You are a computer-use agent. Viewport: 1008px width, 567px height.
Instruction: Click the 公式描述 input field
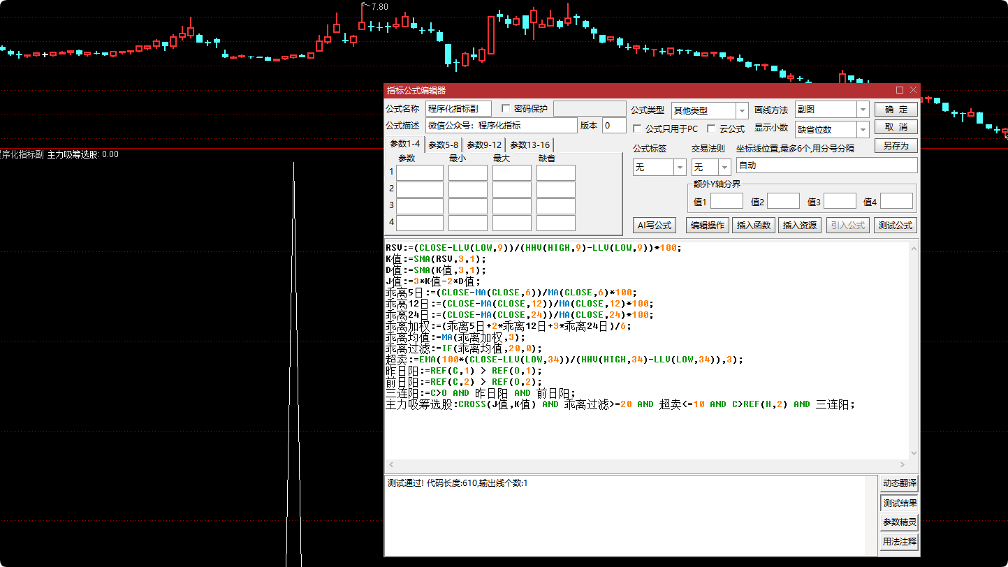502,126
